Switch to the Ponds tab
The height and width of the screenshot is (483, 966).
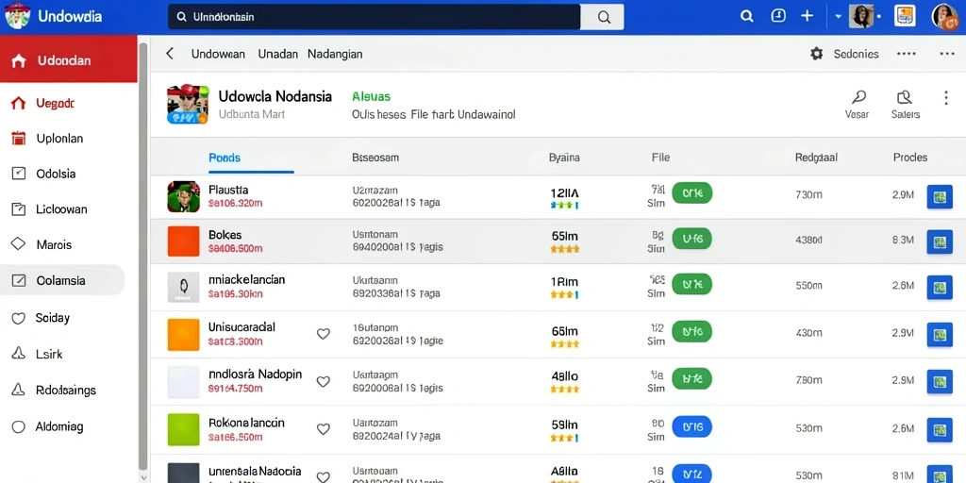225,158
